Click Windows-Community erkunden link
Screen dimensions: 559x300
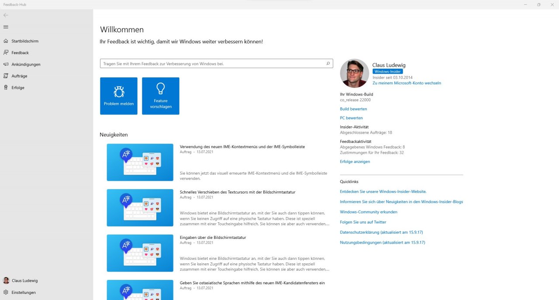[369, 212]
